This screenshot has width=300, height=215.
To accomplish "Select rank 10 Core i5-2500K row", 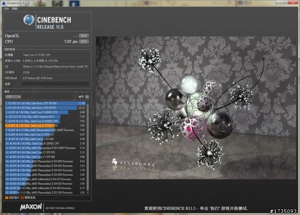I will (45, 143).
